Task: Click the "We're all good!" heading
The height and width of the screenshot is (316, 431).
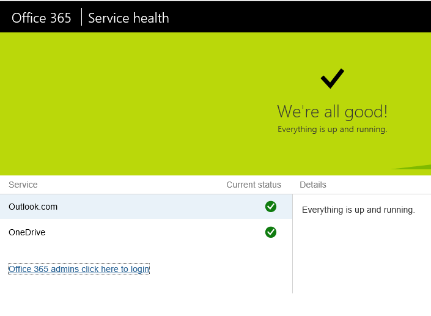Action: (332, 112)
